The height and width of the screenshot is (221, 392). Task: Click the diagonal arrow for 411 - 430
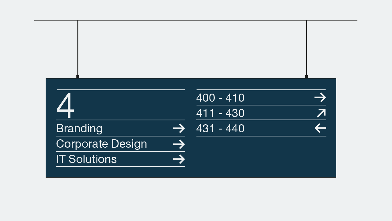pyautogui.click(x=321, y=113)
